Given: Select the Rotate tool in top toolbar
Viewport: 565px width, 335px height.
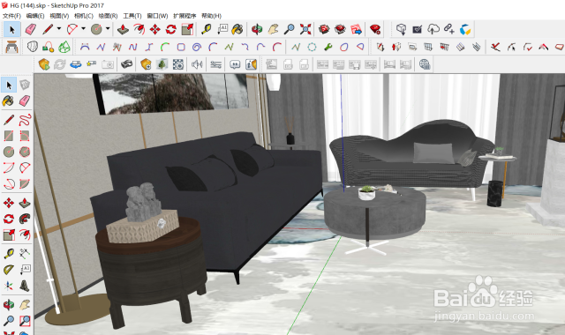Looking at the screenshot, I should click(x=171, y=29).
